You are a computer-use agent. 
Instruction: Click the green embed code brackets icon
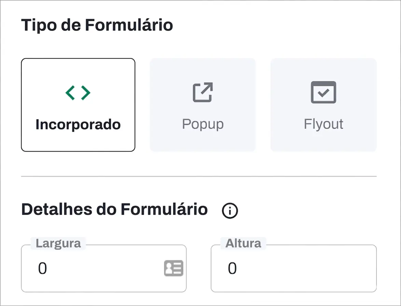coord(78,93)
